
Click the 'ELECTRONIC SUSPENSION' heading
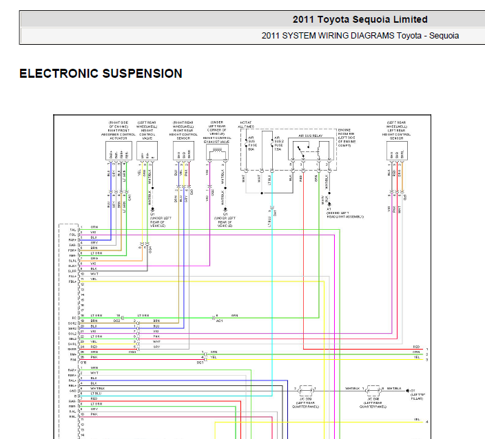click(x=101, y=74)
